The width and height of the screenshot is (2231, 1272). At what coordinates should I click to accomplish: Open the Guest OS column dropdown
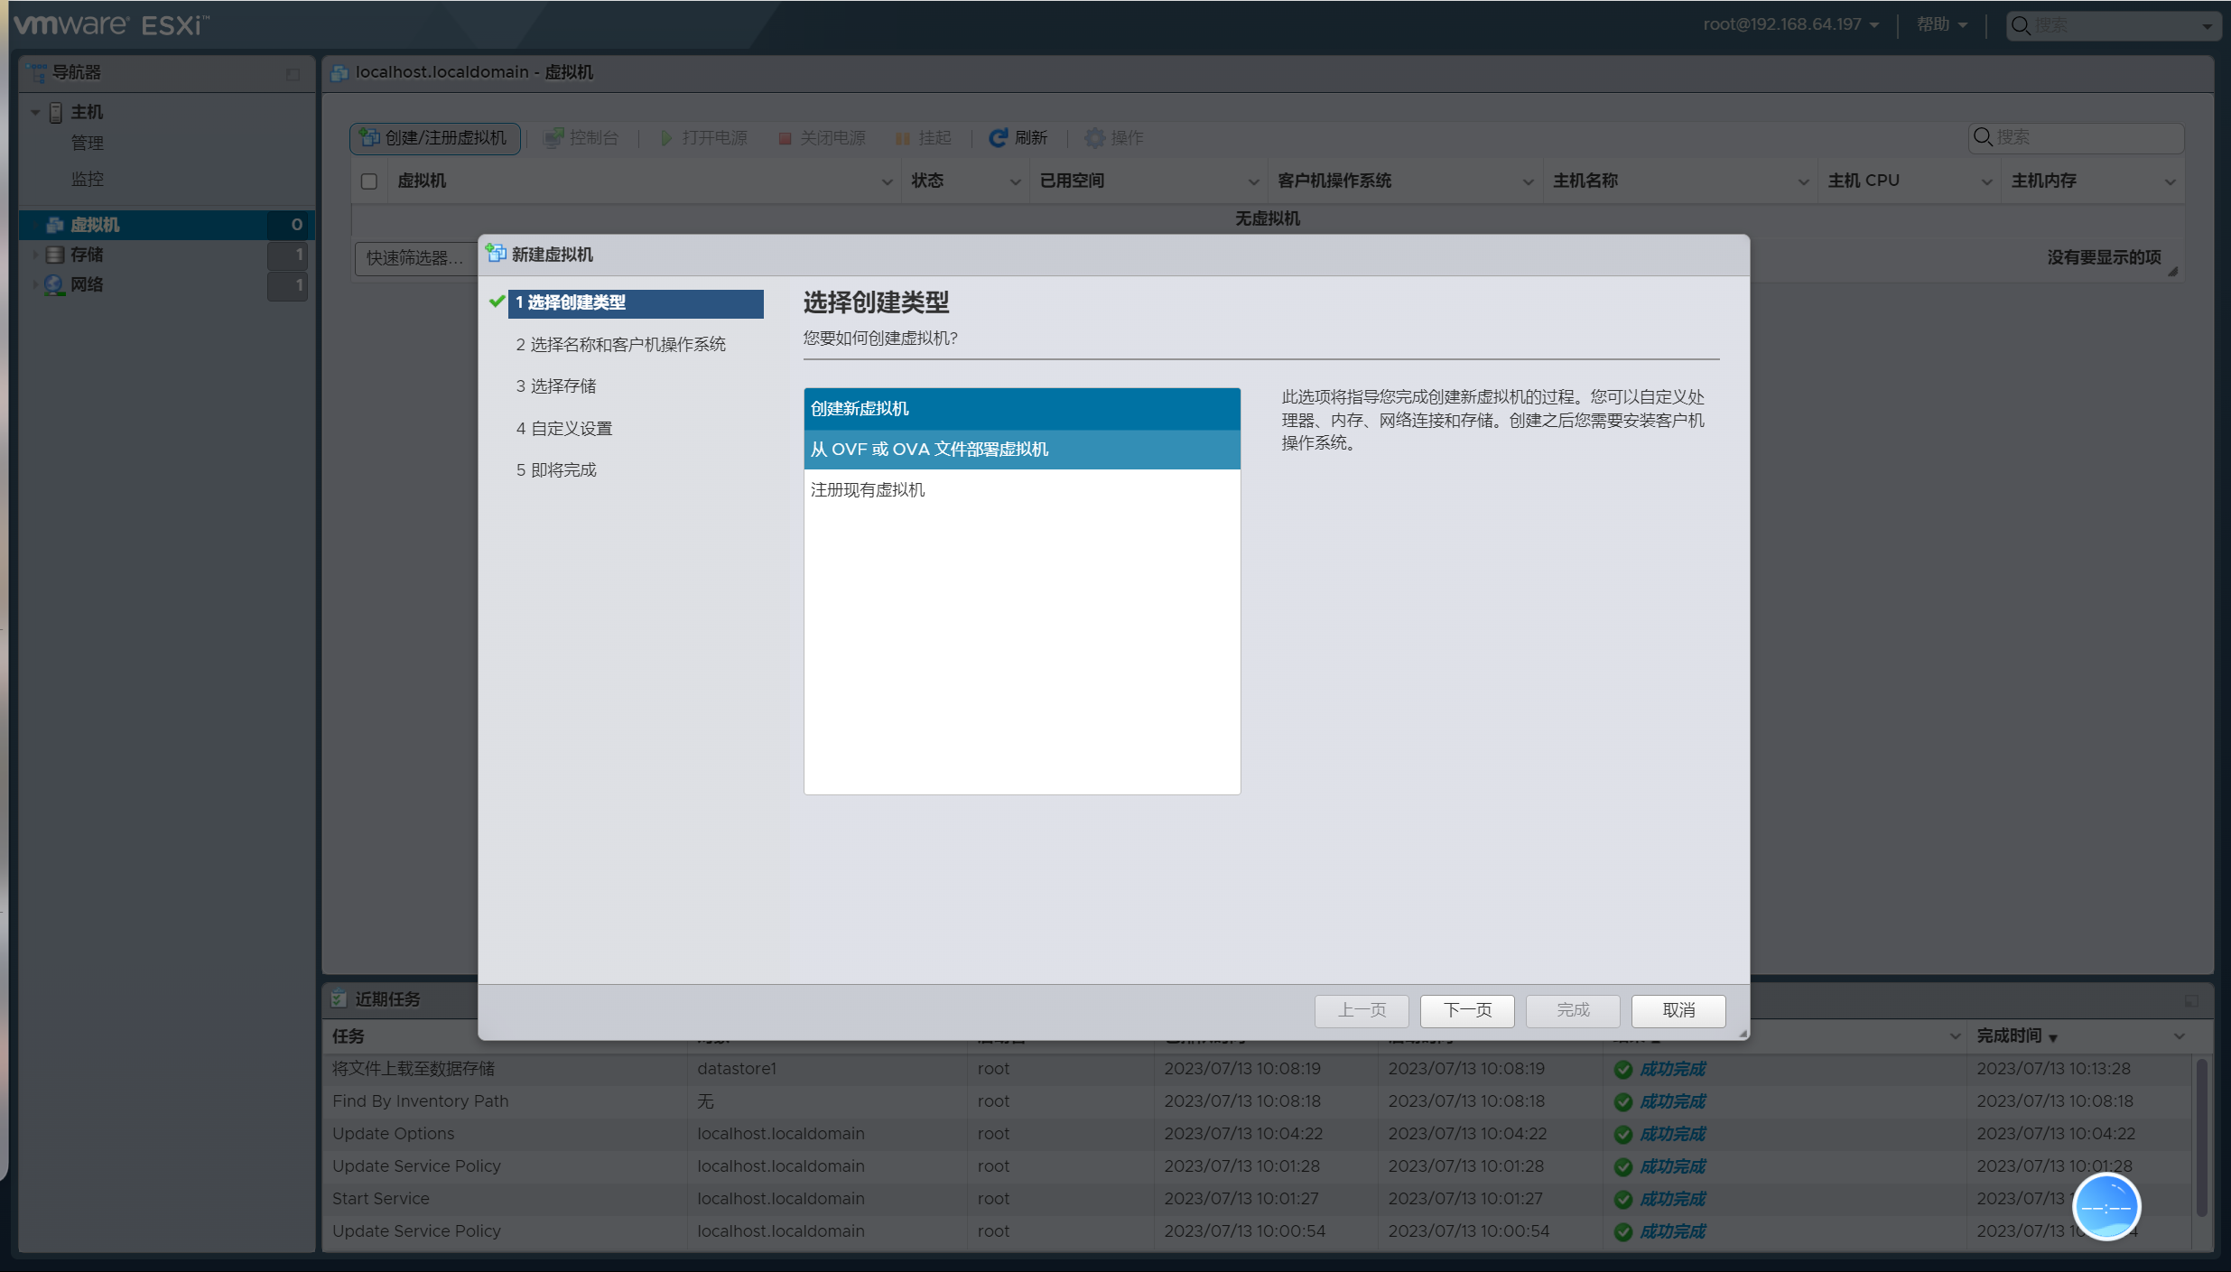pyautogui.click(x=1528, y=181)
